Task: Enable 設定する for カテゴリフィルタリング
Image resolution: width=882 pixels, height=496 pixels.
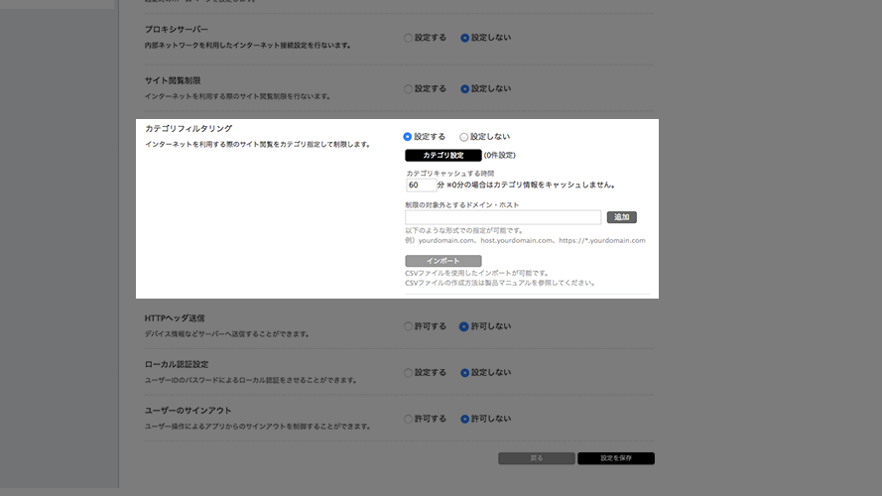Action: click(407, 137)
